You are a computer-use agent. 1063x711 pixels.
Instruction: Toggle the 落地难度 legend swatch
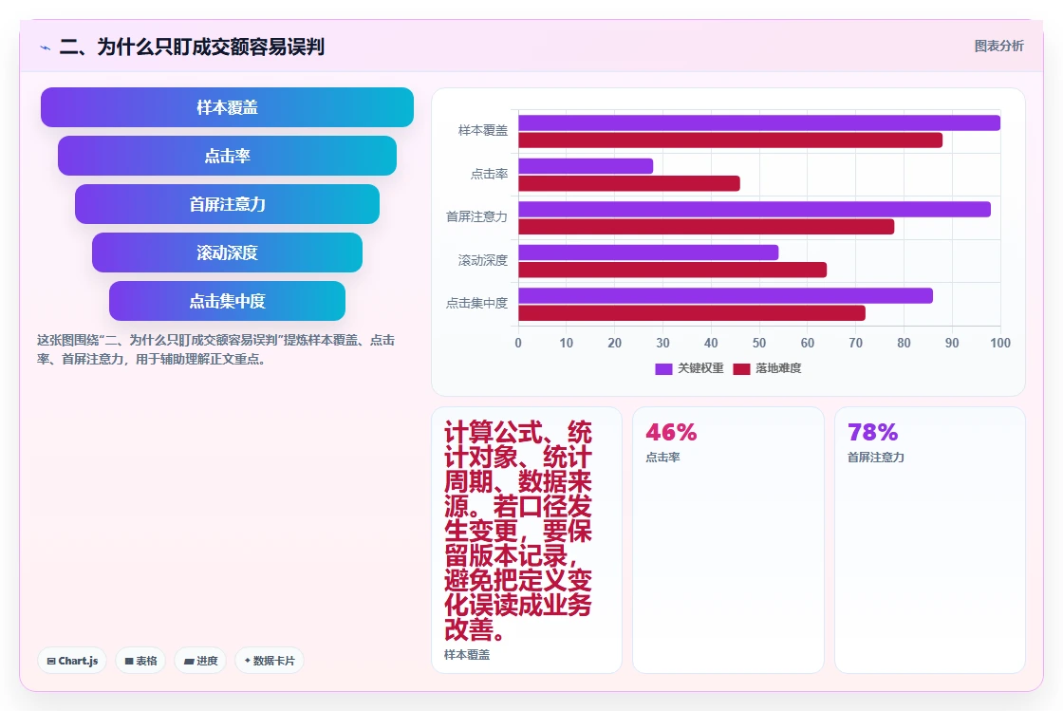[x=741, y=368]
